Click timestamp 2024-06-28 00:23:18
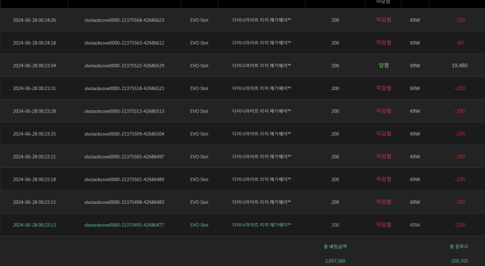The width and height of the screenshot is (485, 266). tap(34, 179)
